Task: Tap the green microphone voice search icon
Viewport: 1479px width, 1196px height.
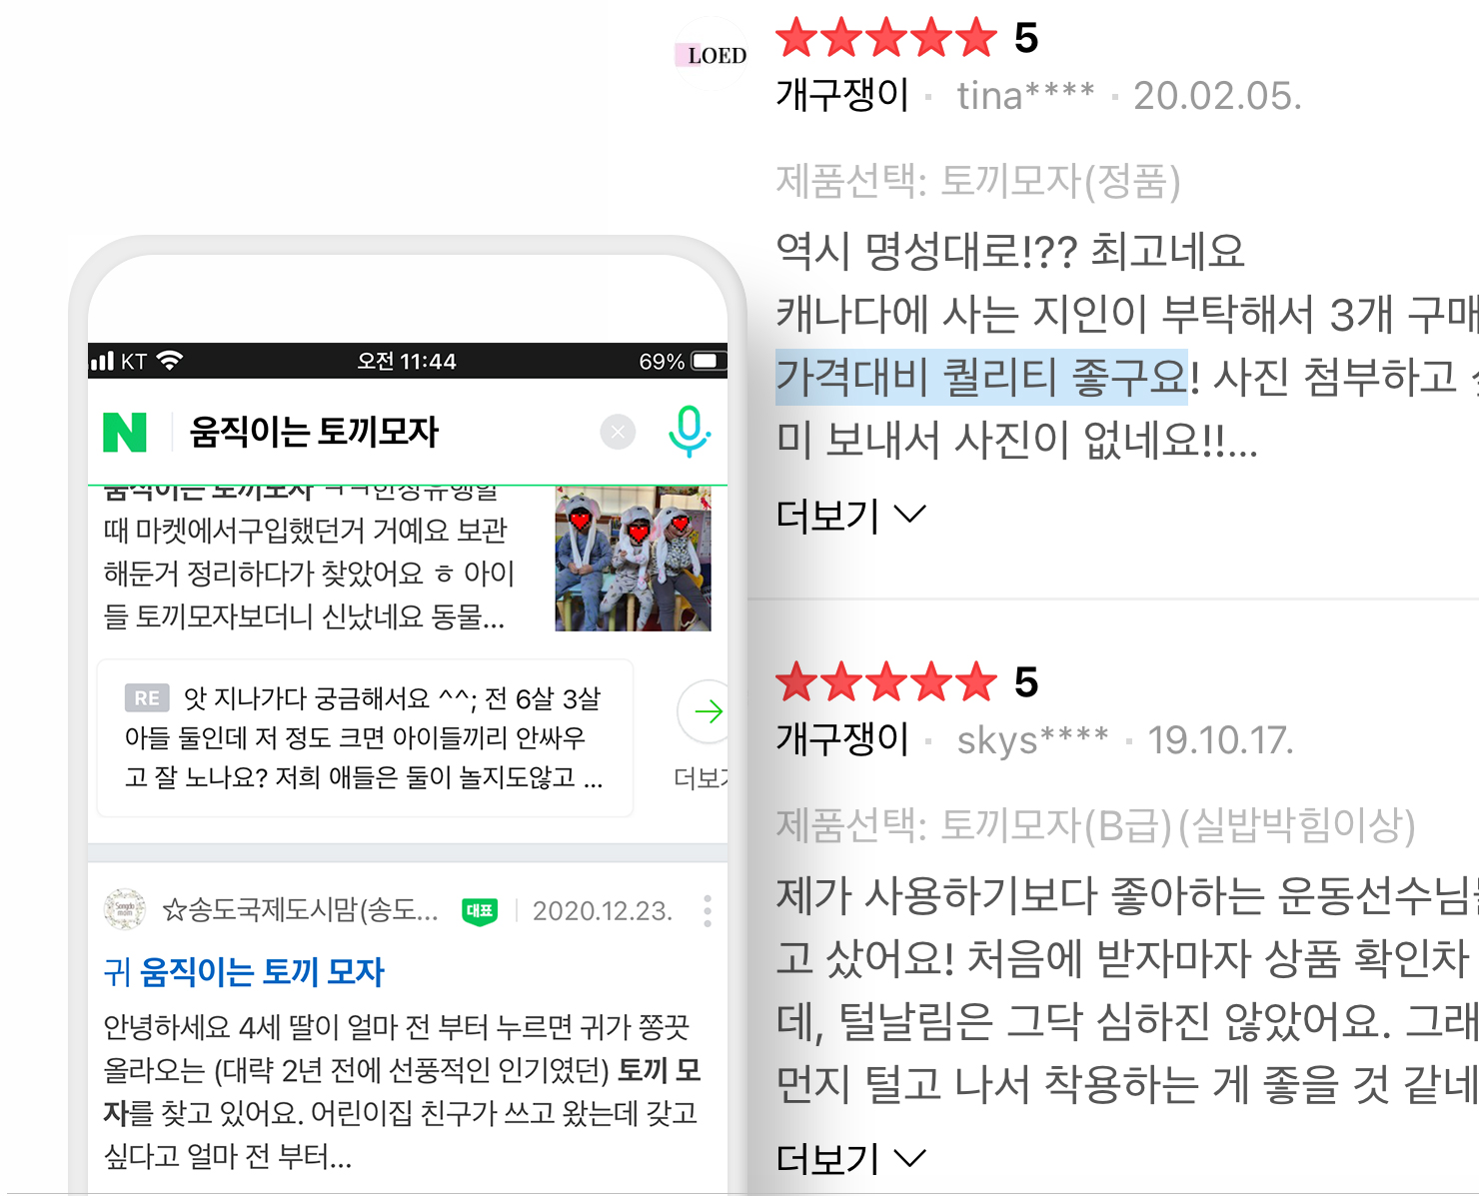Action: pyautogui.click(x=689, y=432)
